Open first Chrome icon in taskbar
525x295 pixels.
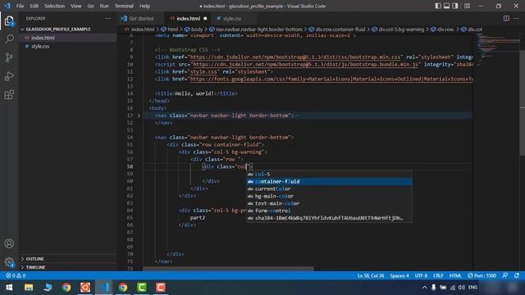66,288
